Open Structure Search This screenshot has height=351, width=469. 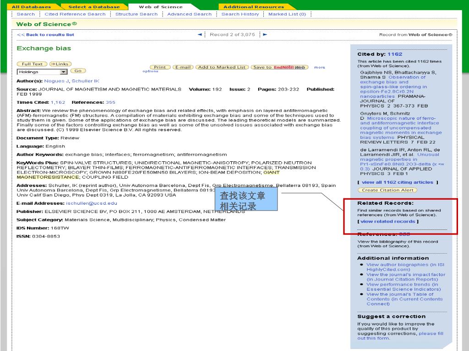pos(136,14)
